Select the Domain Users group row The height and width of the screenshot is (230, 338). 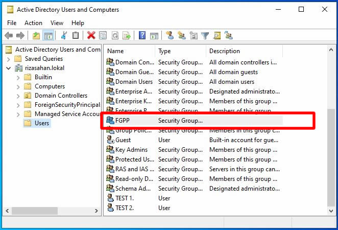(x=194, y=82)
